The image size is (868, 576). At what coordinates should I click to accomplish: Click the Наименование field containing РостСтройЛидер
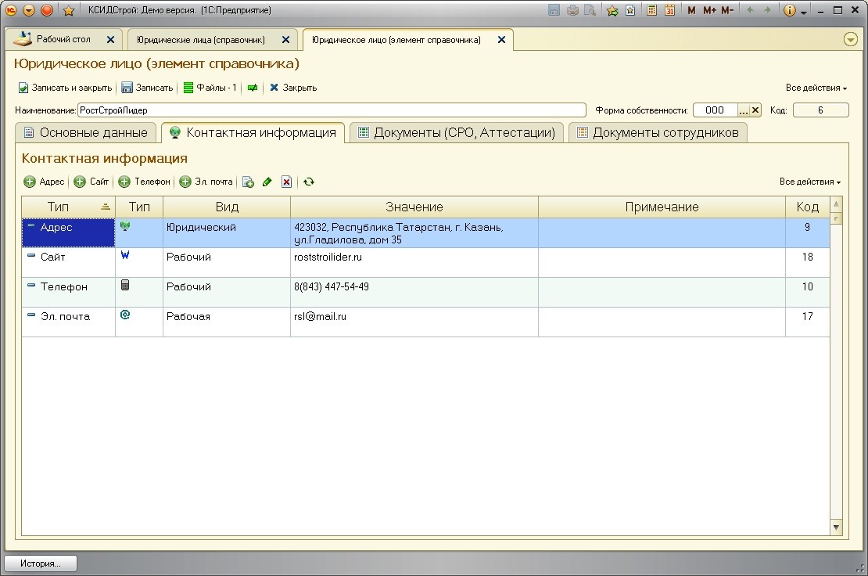[332, 110]
